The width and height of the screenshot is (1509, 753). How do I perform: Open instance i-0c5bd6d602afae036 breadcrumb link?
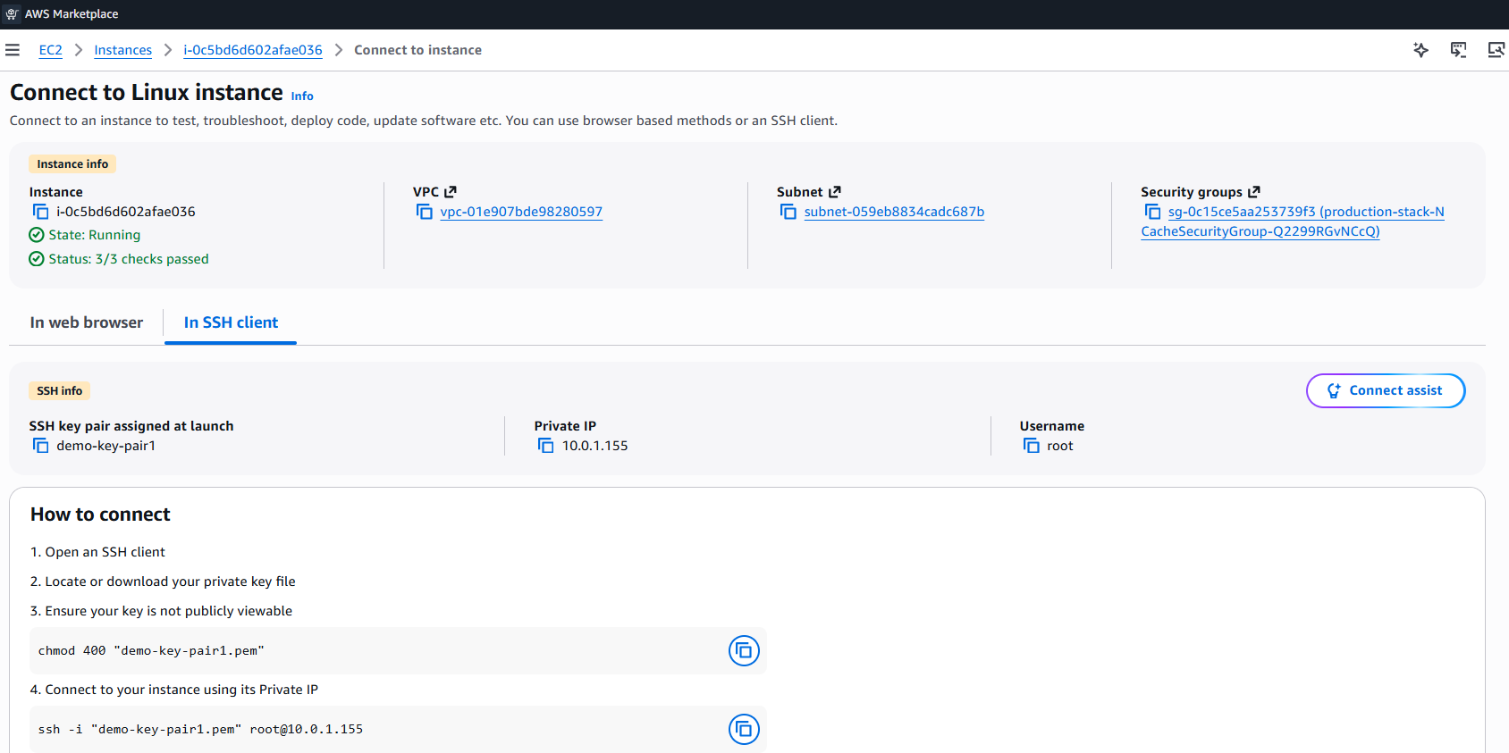pyautogui.click(x=253, y=50)
